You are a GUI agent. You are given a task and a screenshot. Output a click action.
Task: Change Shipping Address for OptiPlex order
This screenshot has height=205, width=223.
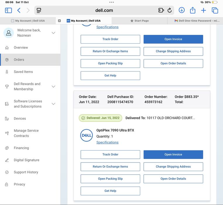click(x=173, y=167)
